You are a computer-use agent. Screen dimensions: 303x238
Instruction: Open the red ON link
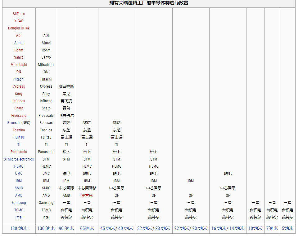coord(19,72)
